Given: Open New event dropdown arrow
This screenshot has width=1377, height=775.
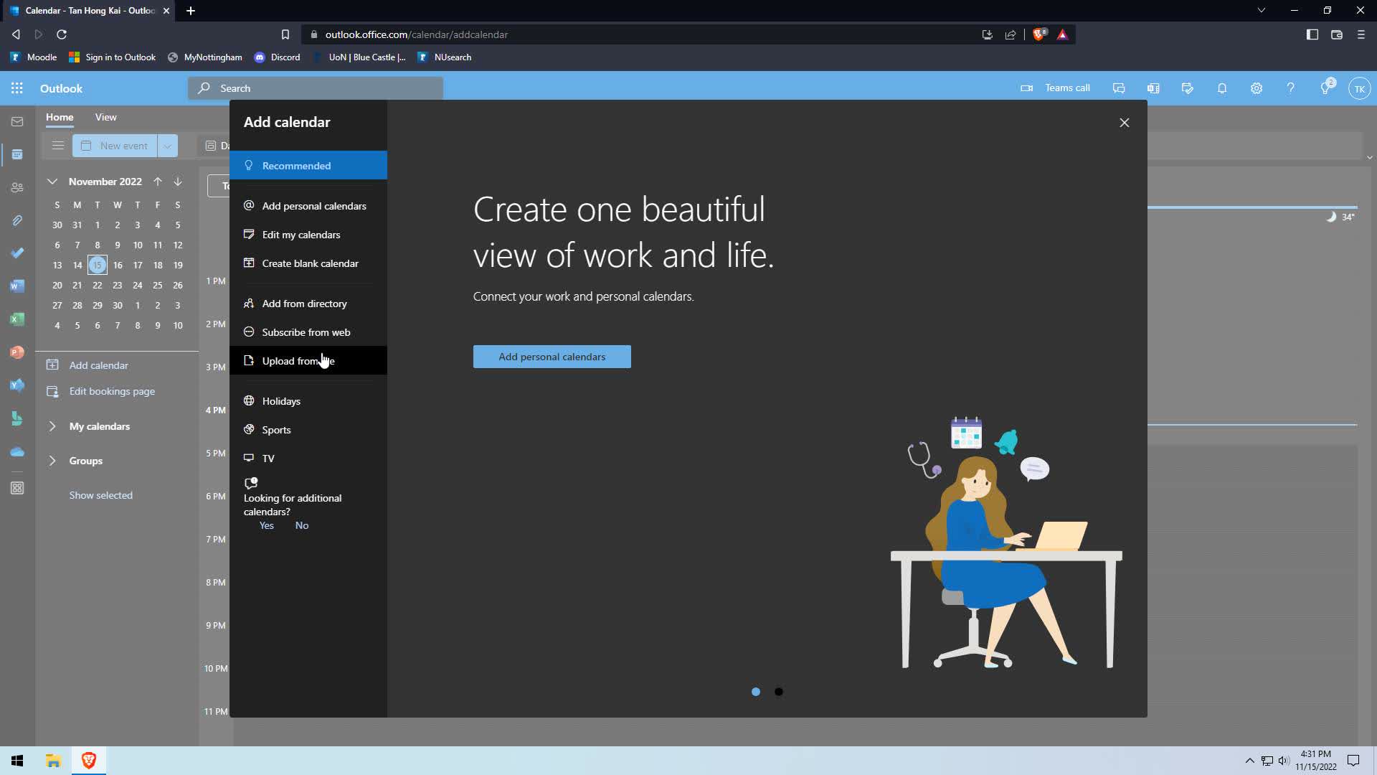Looking at the screenshot, I should click(167, 146).
